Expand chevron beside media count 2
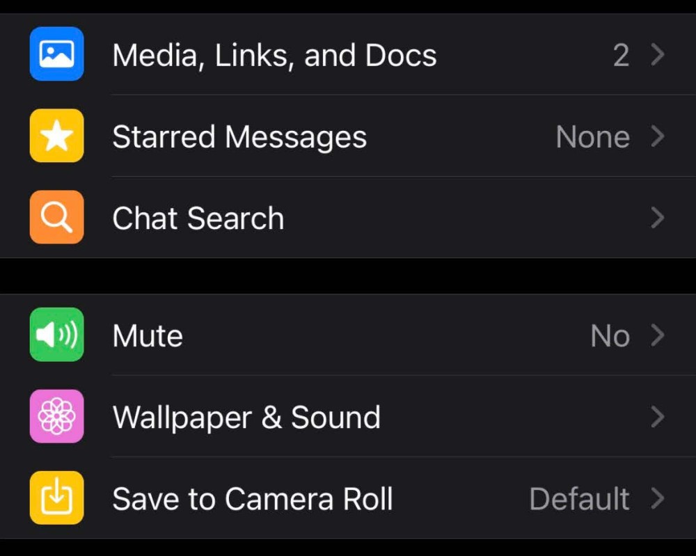The image size is (696, 556). point(658,54)
